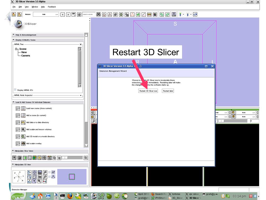Toggle the Display MRML ID's checkbox
Viewport: 266px width, 200px height.
click(15, 90)
